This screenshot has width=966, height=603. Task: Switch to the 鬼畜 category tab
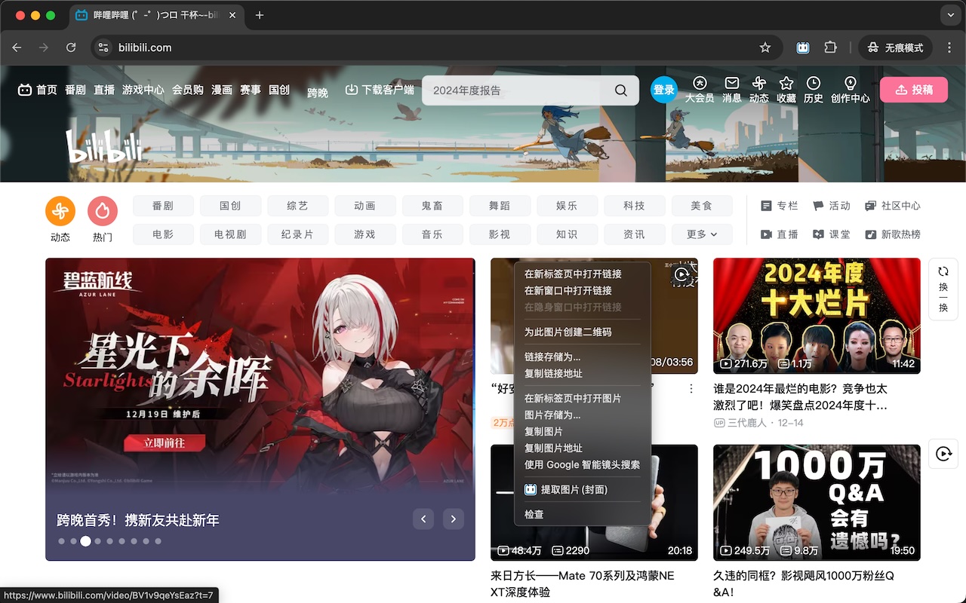pyautogui.click(x=432, y=205)
